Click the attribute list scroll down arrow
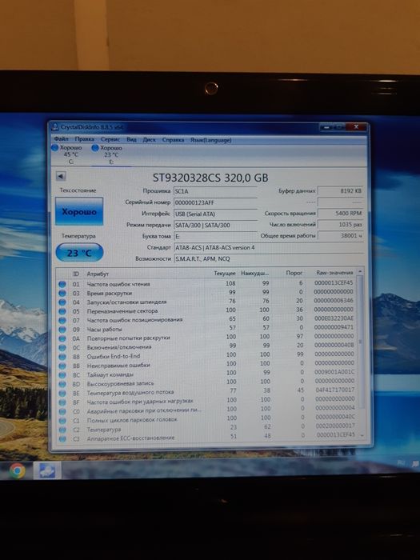The height and width of the screenshot is (560, 420). tap(362, 436)
